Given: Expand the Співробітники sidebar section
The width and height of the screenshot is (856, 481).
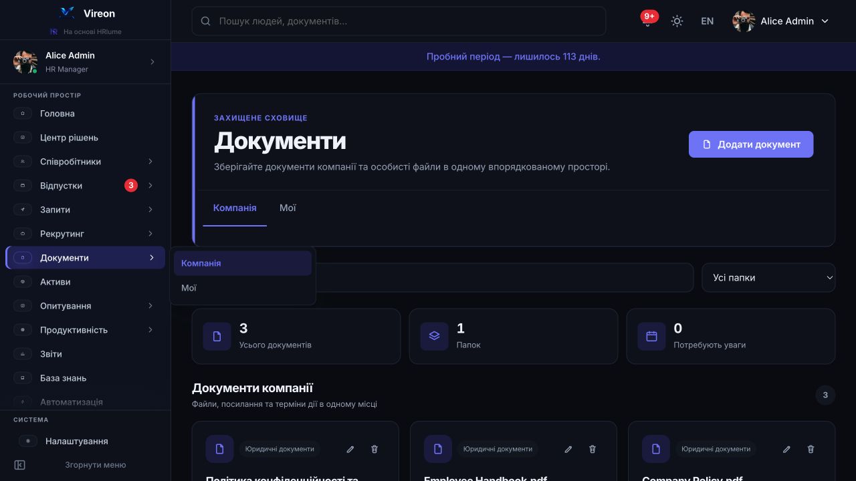Looking at the screenshot, I should (x=150, y=162).
